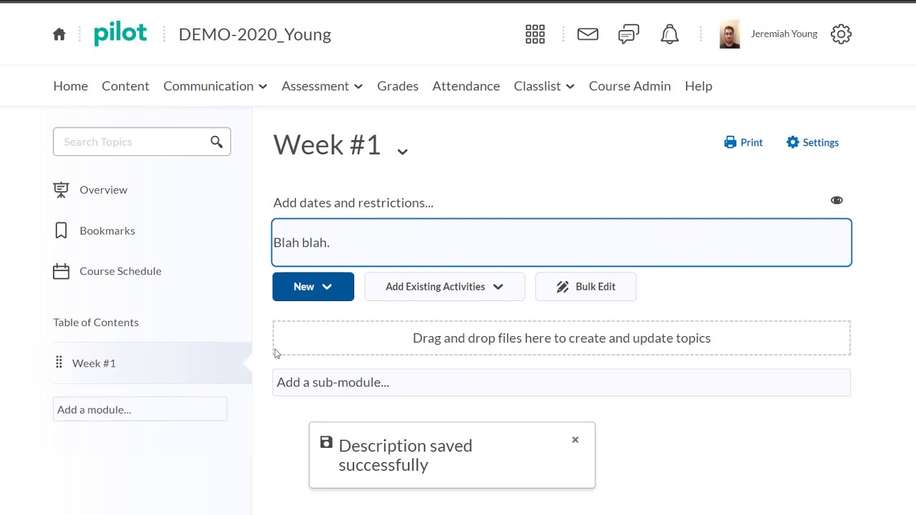The image size is (916, 515).
Task: Open the Help nav item
Action: point(698,86)
